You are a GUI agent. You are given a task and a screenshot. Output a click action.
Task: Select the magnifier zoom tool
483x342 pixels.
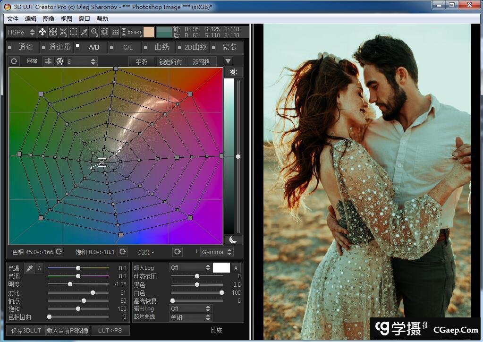tap(94, 32)
